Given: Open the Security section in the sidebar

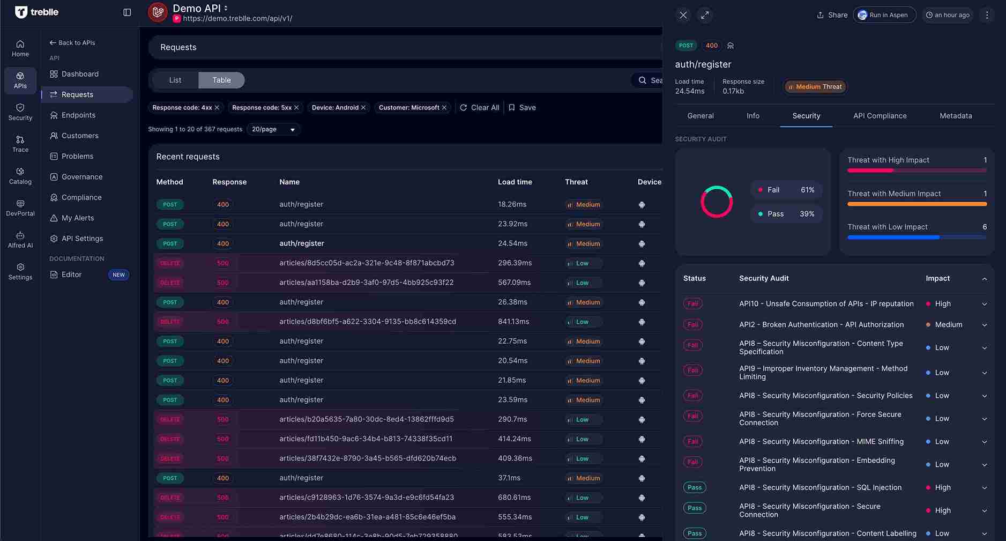Looking at the screenshot, I should coord(20,112).
